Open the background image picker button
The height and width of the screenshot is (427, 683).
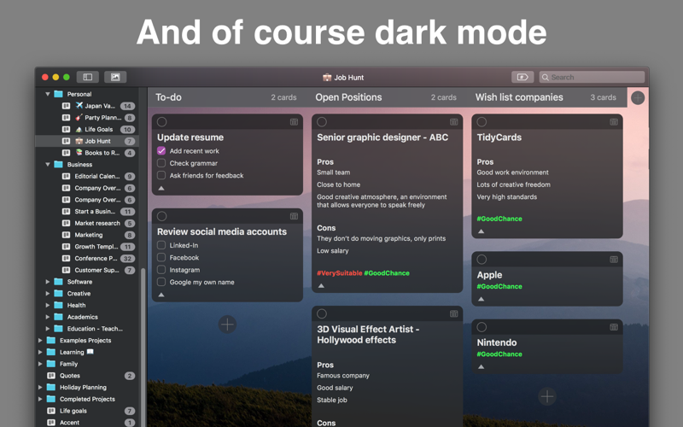pos(115,77)
